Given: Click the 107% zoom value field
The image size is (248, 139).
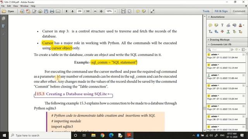Looking at the screenshot, I should click(x=109, y=11).
